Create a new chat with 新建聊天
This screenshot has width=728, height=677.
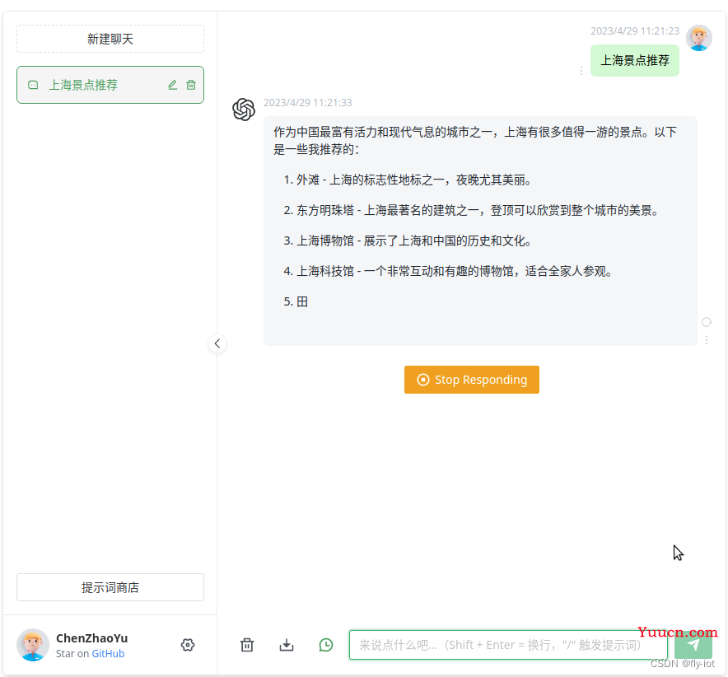110,39
